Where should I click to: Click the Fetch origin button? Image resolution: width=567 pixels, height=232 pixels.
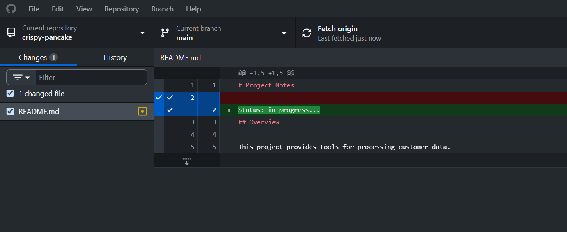point(366,33)
